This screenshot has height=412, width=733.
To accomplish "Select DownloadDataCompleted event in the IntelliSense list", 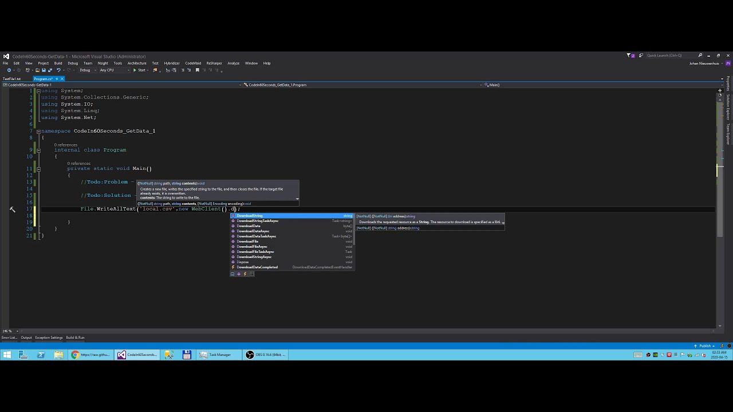I will tap(292, 267).
